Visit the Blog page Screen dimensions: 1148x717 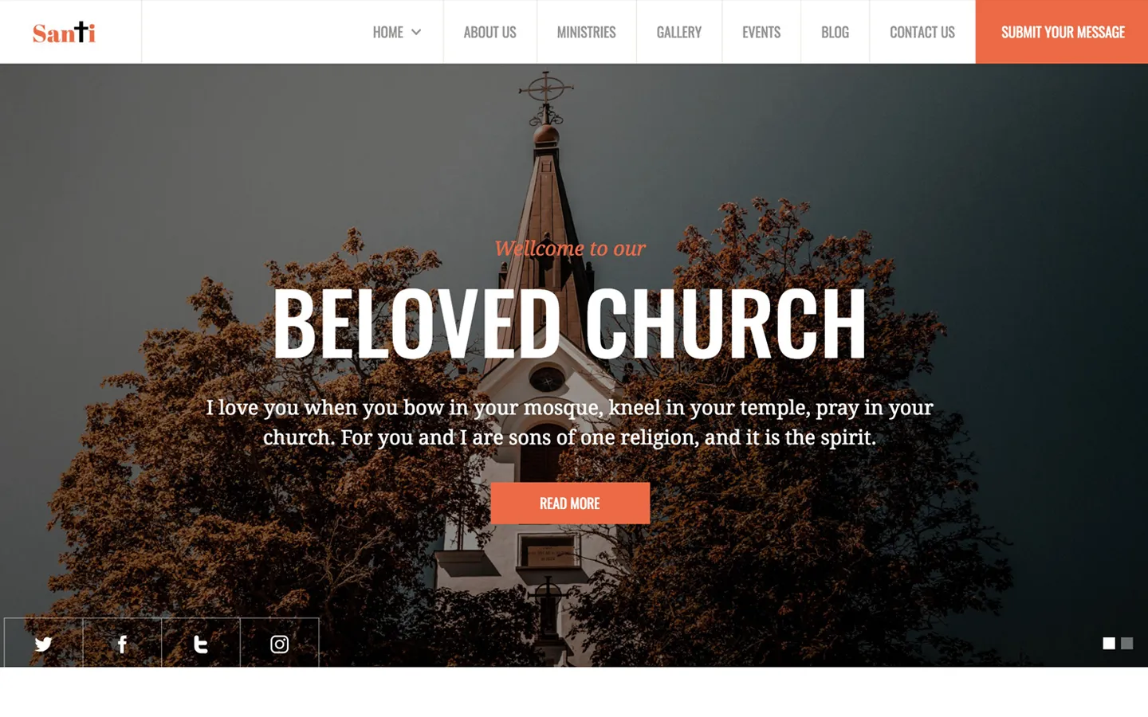835,32
